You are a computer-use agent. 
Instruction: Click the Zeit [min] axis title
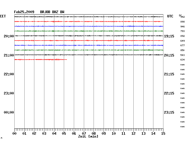(88, 136)
